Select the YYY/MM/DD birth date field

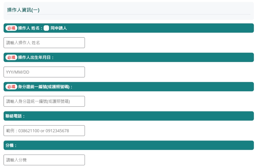click(44, 72)
